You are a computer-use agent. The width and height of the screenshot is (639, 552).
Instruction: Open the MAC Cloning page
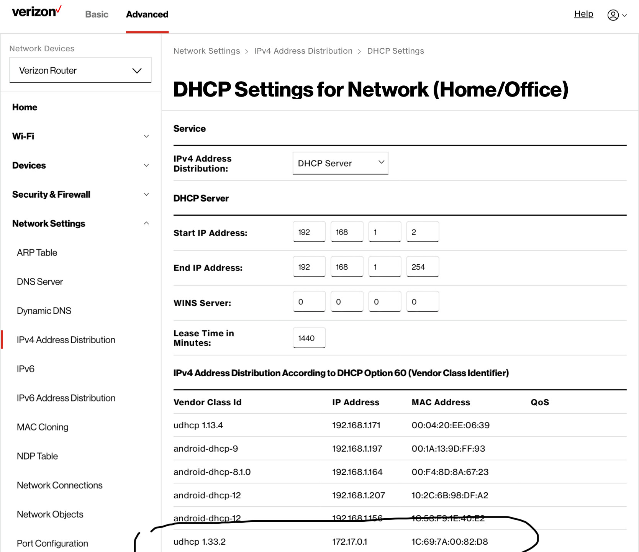point(42,427)
